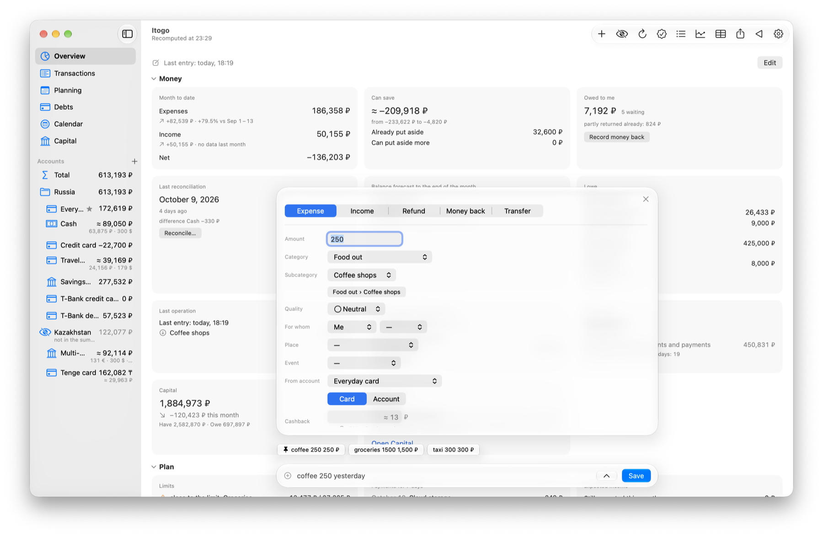Switch to Money back tab

465,211
